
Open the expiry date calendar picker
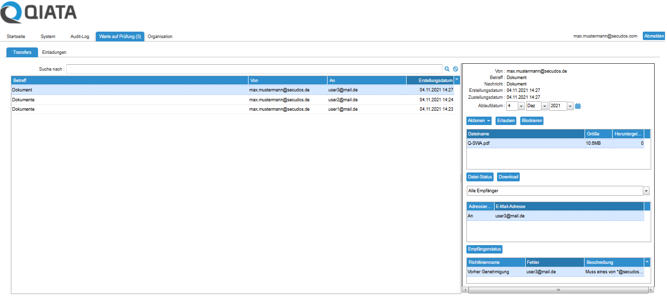(x=578, y=106)
